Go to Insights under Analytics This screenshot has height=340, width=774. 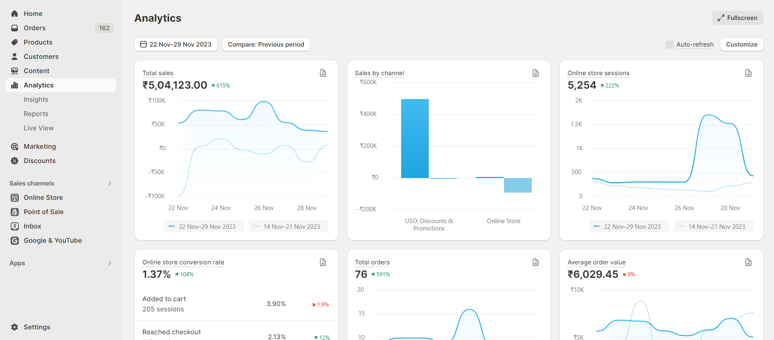[x=36, y=100]
